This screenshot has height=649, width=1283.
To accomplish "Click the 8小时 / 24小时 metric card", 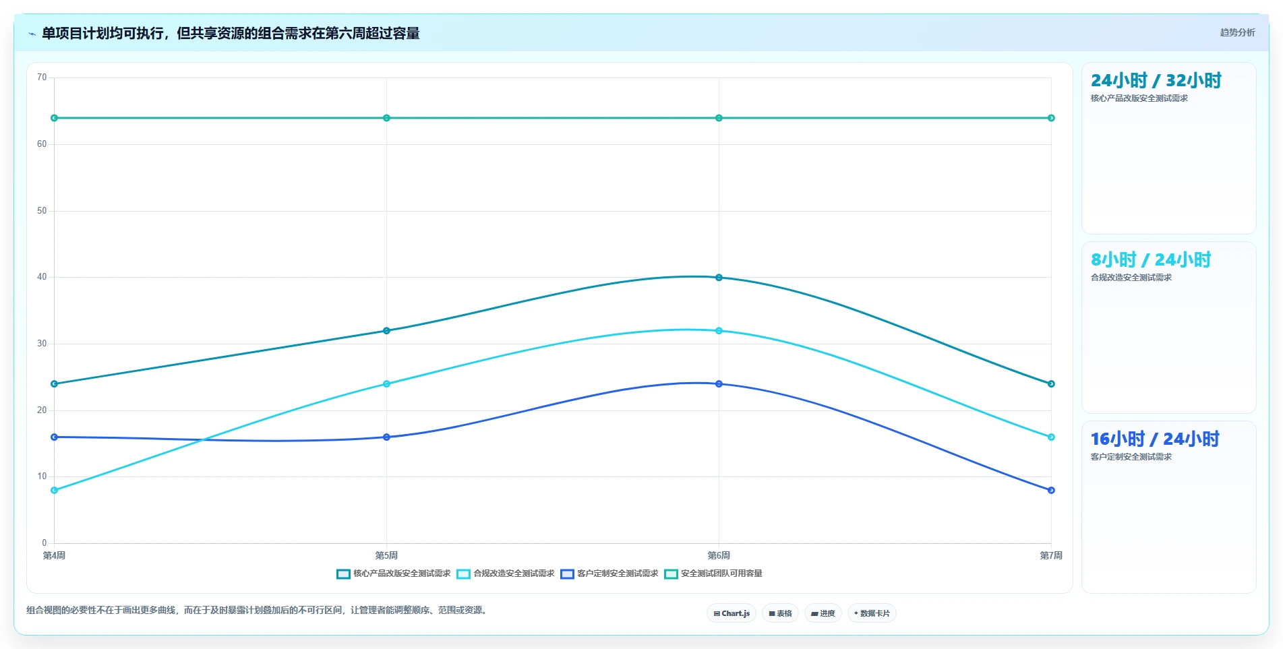I will [x=1168, y=328].
